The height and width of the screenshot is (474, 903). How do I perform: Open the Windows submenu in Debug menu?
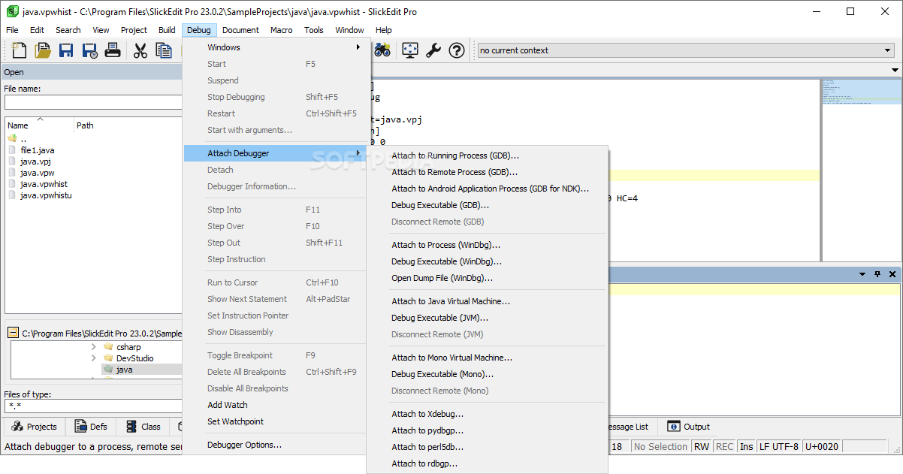[276, 47]
